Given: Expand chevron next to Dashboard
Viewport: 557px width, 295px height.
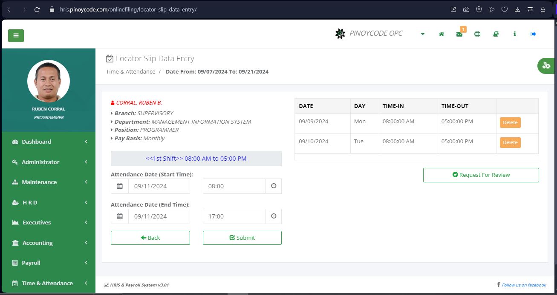Looking at the screenshot, I should 86,142.
